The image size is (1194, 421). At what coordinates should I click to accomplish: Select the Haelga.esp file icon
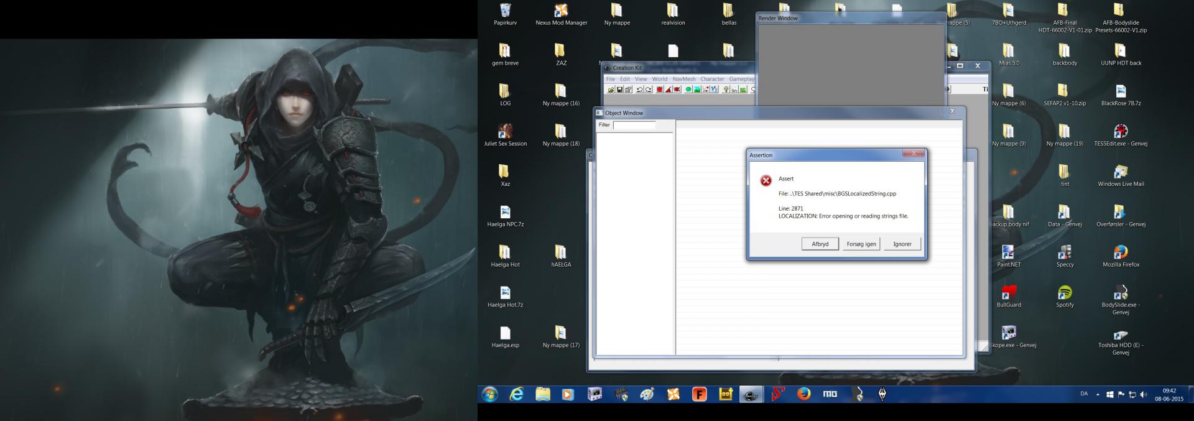click(505, 337)
